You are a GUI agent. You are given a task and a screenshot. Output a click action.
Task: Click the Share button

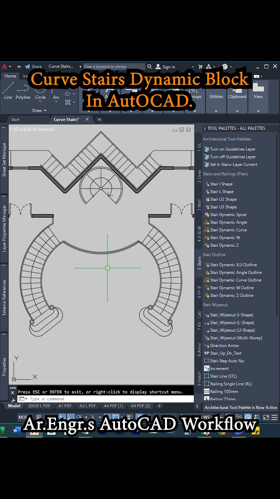point(33,67)
